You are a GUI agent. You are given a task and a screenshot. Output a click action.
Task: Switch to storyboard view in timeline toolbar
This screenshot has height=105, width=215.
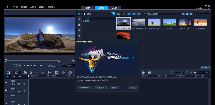click(x=8, y=73)
